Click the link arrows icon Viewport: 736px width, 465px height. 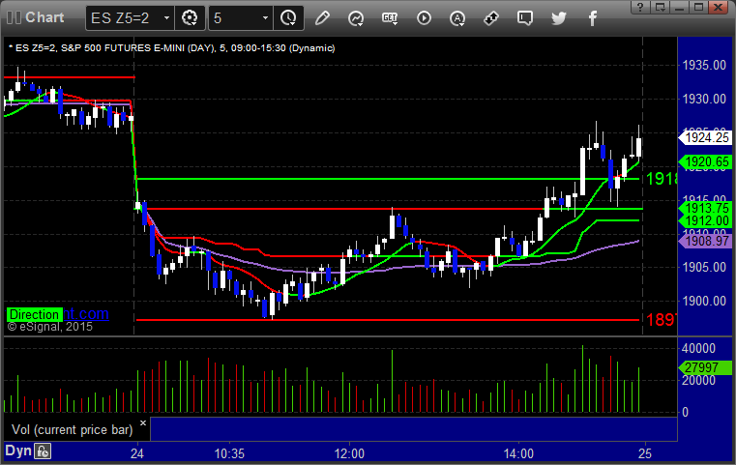(x=491, y=18)
